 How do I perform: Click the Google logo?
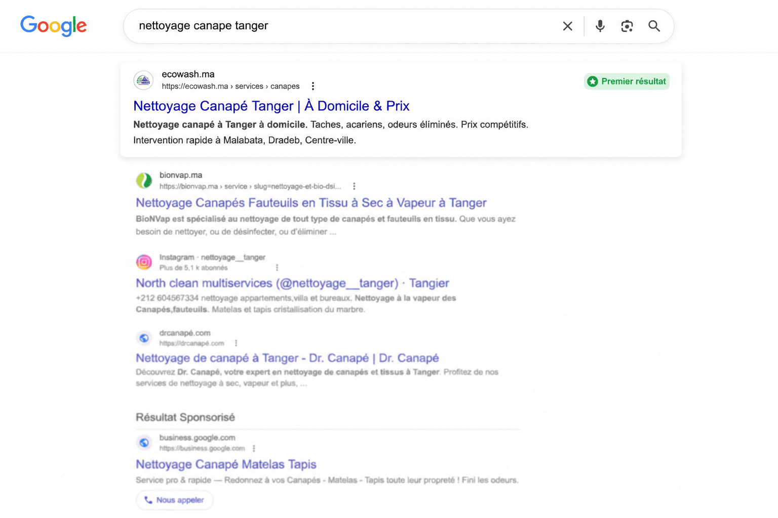[54, 26]
